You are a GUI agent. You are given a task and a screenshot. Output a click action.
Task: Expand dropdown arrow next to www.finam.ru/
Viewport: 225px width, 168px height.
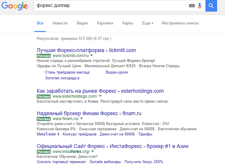coord(82,118)
